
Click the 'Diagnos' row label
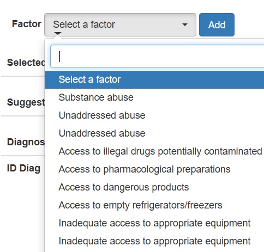26,142
